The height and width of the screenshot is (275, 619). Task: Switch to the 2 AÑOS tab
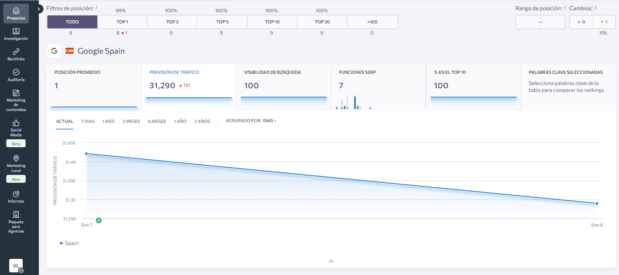coord(202,121)
